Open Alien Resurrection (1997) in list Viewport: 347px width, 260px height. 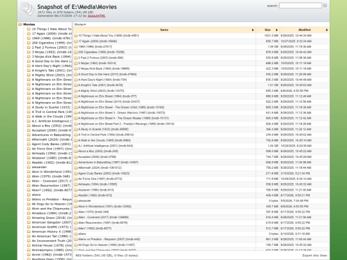click(x=103, y=223)
